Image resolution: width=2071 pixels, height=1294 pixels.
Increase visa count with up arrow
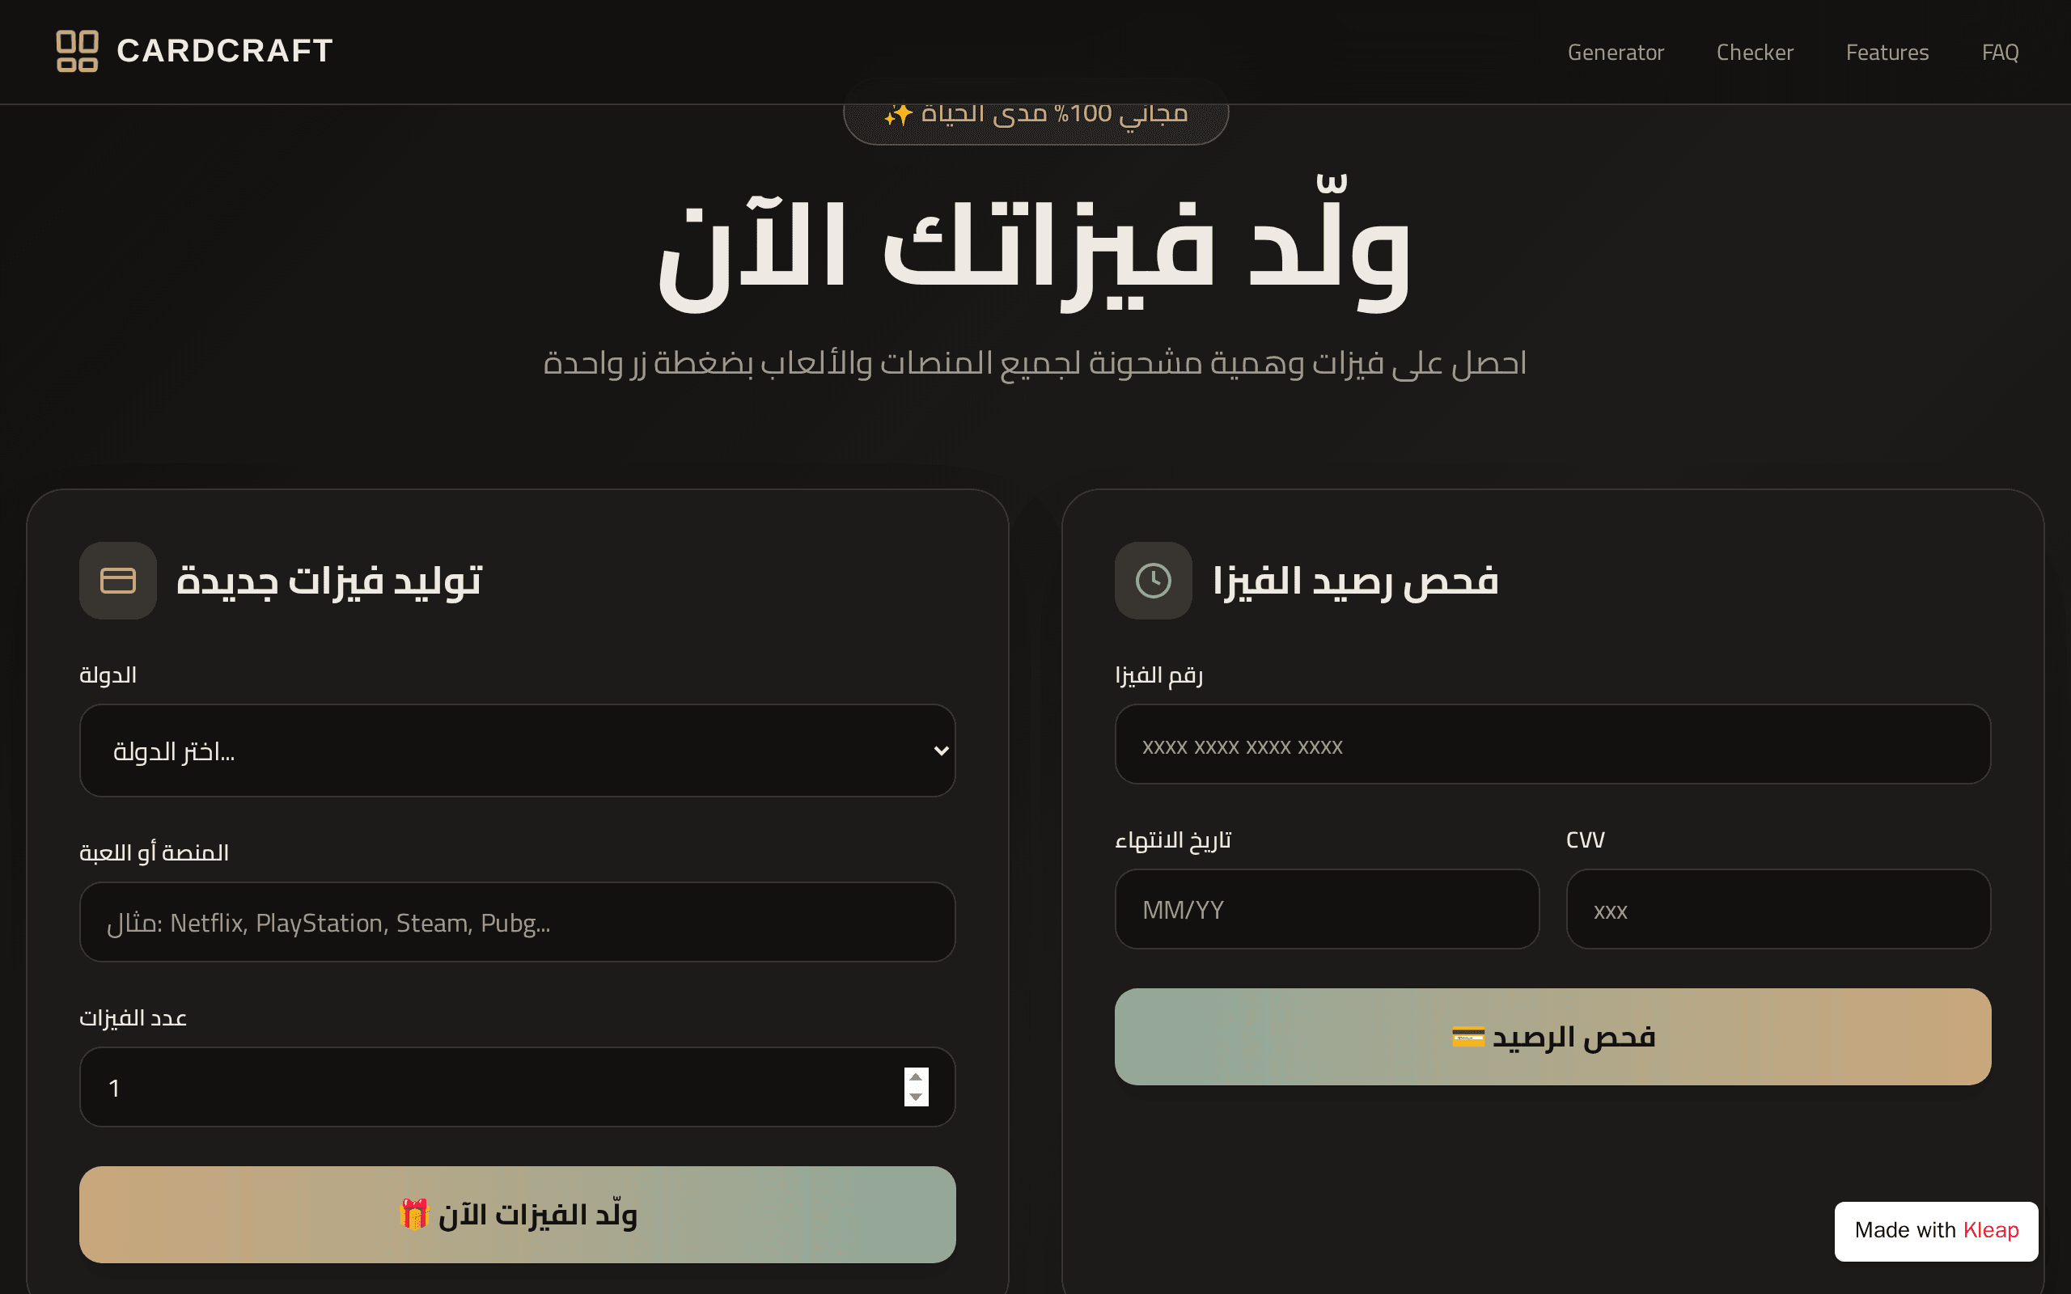(x=916, y=1077)
